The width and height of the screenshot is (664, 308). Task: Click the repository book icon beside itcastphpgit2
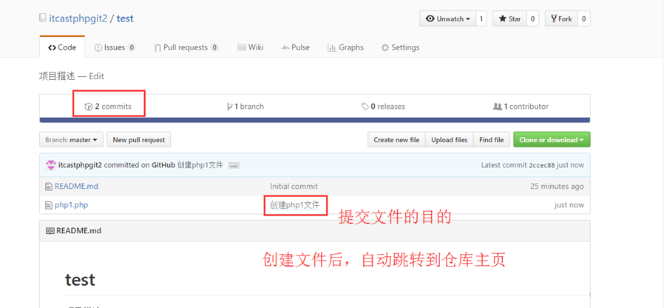(42, 19)
